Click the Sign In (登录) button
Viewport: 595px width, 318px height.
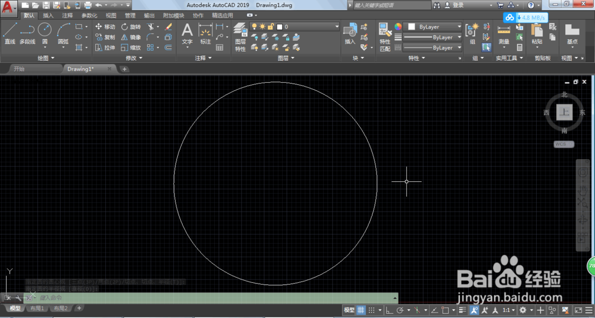pos(454,5)
